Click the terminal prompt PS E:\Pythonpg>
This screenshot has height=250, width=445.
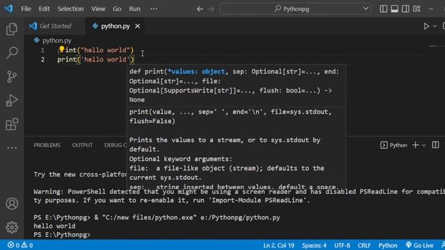(62, 235)
